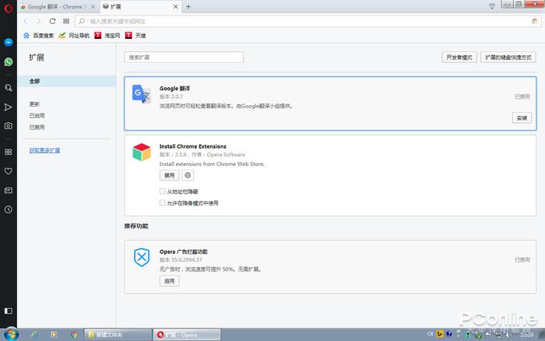This screenshot has width=545, height=341.
Task: Click the Install Chrome Extensions cube icon
Action: coord(142,152)
